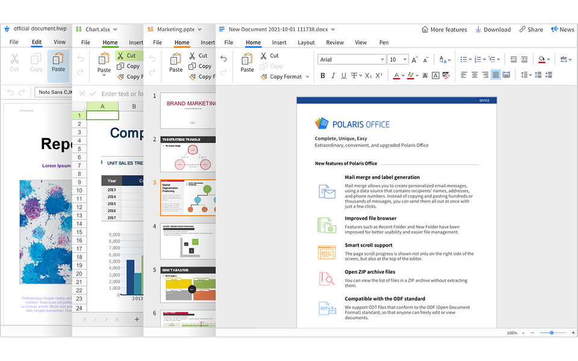Click the Cut icon in the docx ribbon

263,55
